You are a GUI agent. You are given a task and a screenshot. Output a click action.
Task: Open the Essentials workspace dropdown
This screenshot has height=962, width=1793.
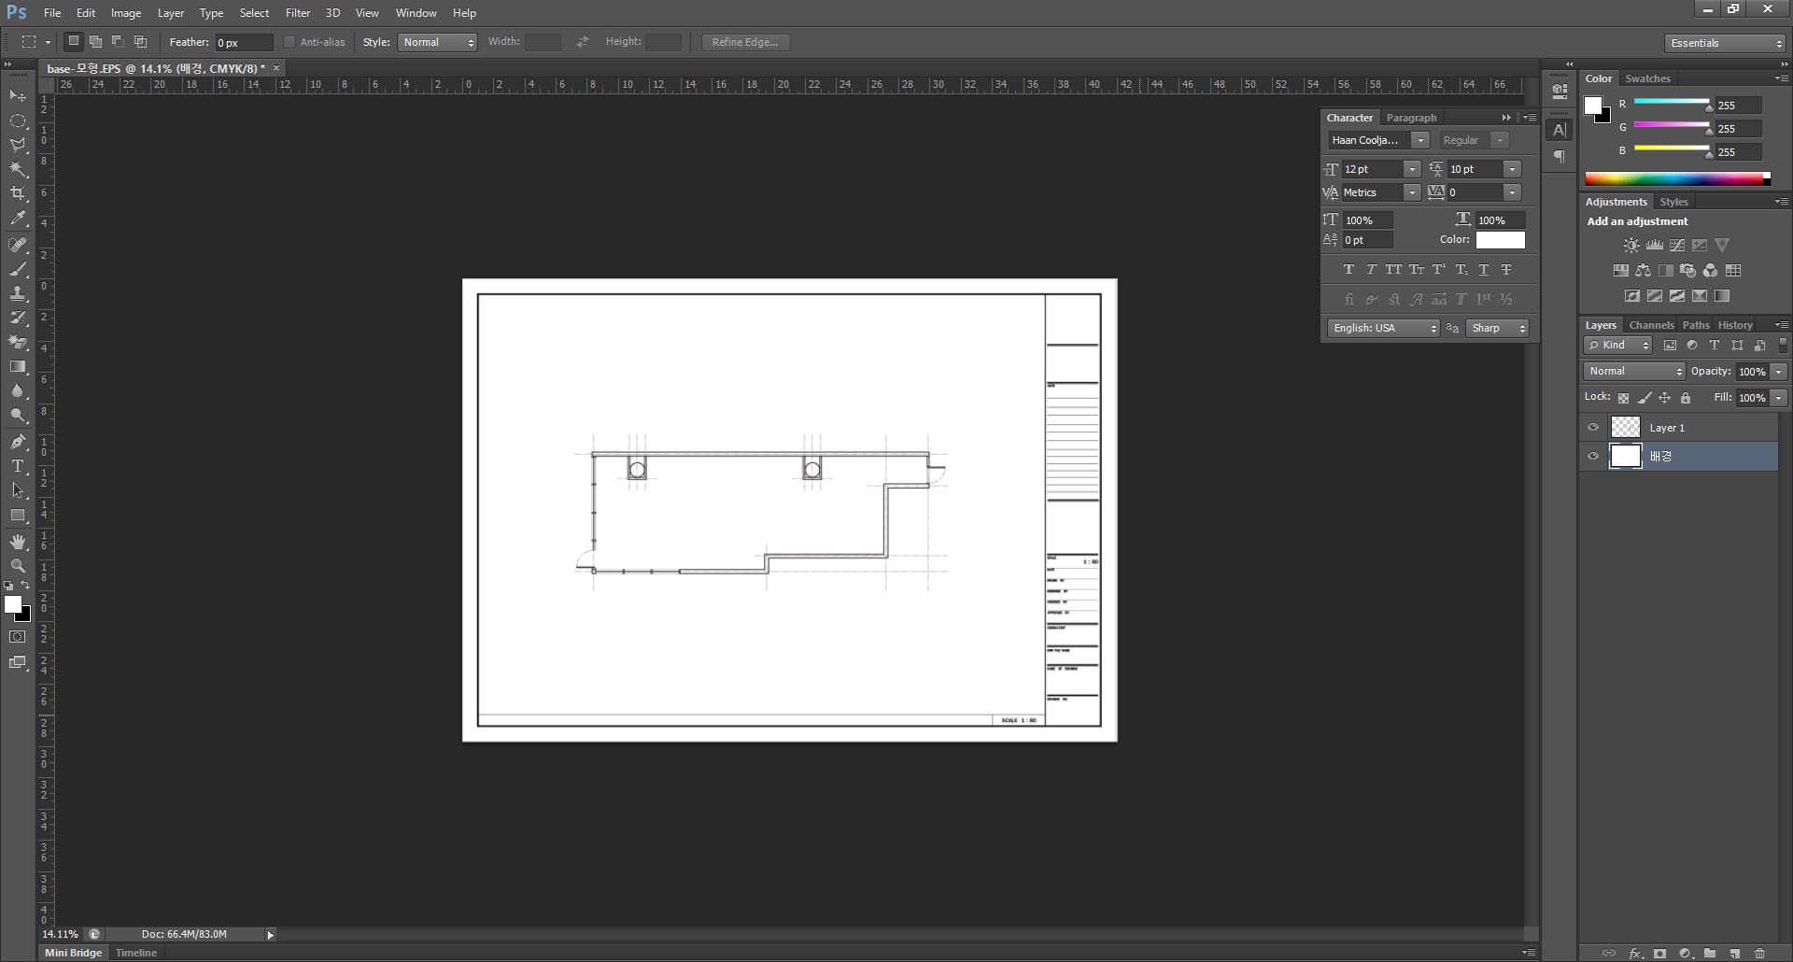(x=1725, y=43)
